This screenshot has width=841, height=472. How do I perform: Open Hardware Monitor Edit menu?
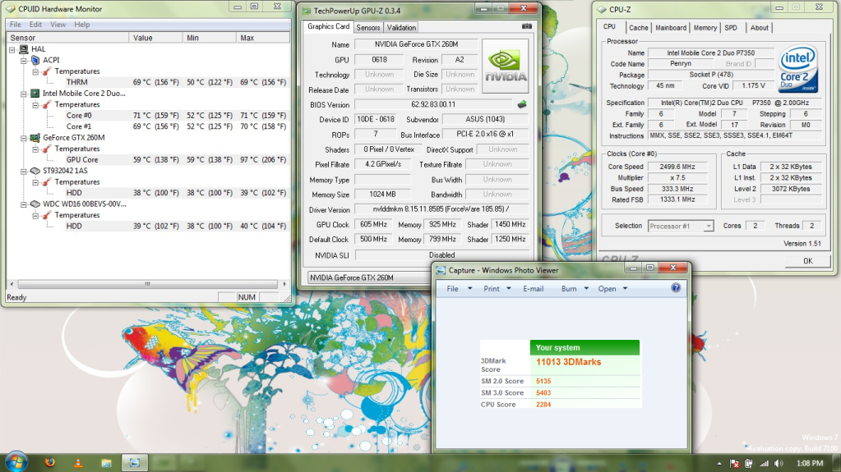(x=35, y=25)
